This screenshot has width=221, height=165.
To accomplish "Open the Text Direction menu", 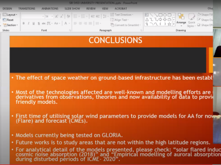I will pyautogui.click(x=122, y=15).
